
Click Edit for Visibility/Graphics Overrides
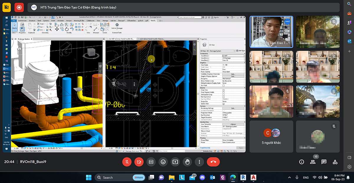click(x=233, y=74)
